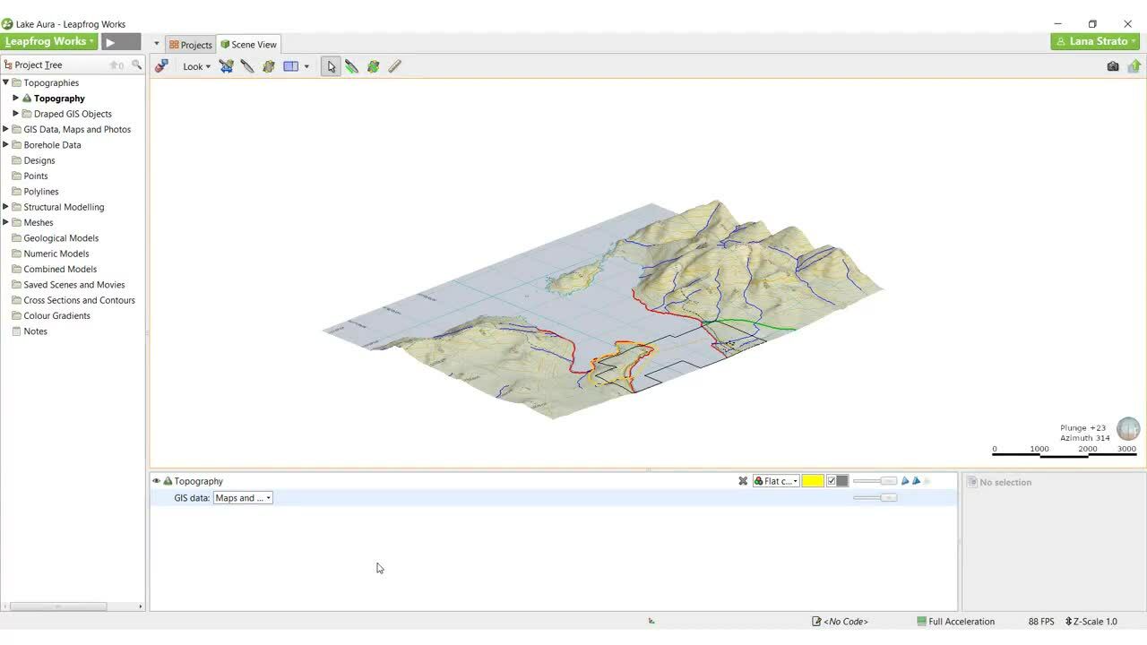
Task: Expand the Borehole Data folder
Action: [5, 144]
